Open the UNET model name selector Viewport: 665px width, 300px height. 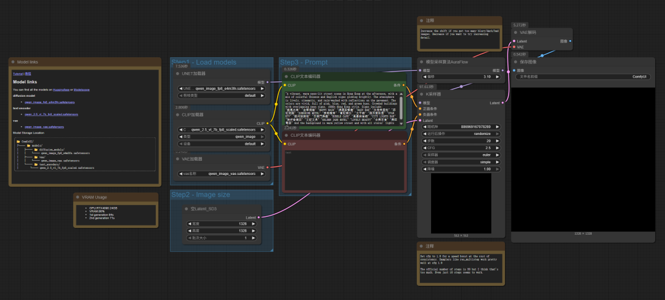click(x=222, y=89)
